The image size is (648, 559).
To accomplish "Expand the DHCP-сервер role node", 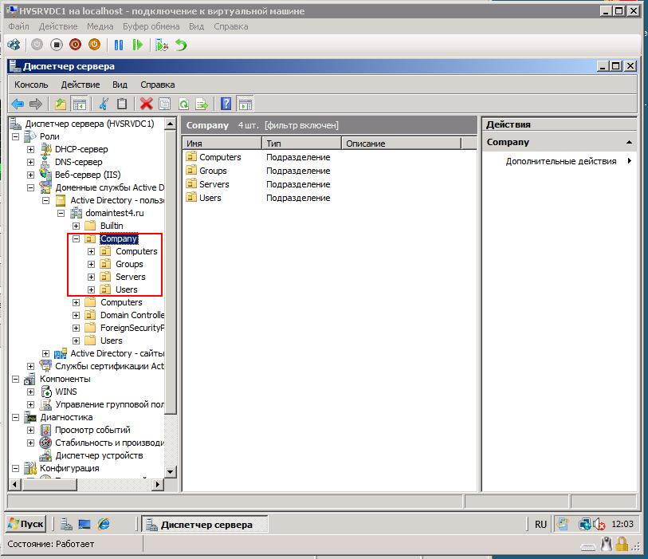I will point(30,149).
